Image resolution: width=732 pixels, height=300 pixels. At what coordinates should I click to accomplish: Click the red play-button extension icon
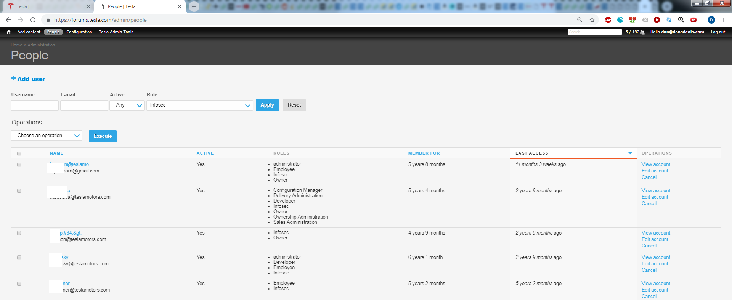click(x=657, y=20)
